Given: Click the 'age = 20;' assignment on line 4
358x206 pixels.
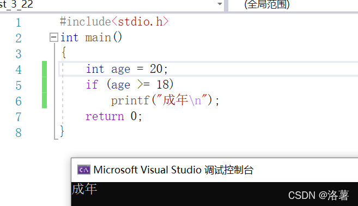Looking at the screenshot, I should click(x=139, y=69).
